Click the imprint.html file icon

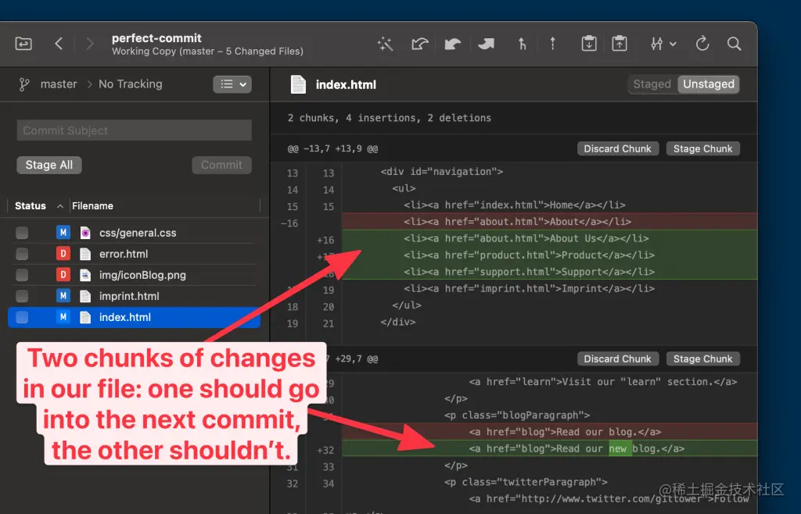click(85, 296)
